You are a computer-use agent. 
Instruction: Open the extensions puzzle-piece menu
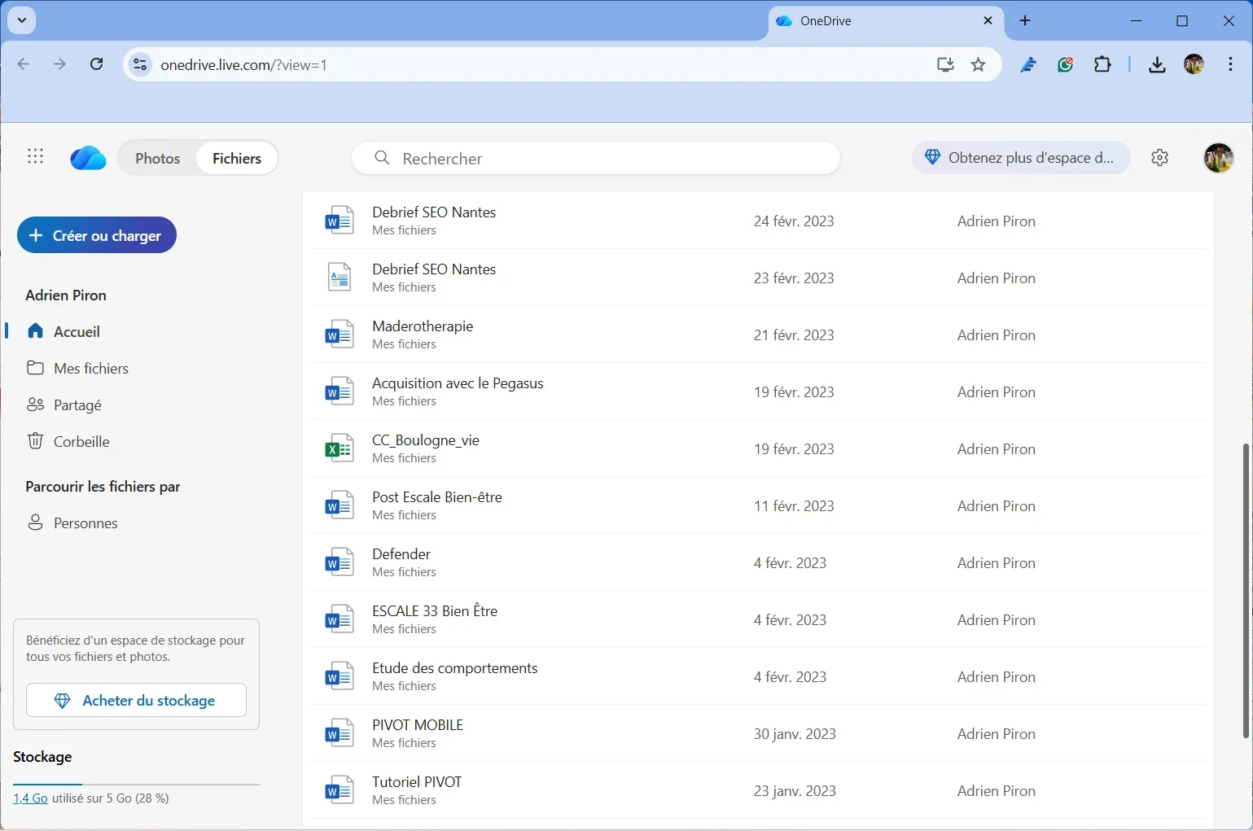1102,64
